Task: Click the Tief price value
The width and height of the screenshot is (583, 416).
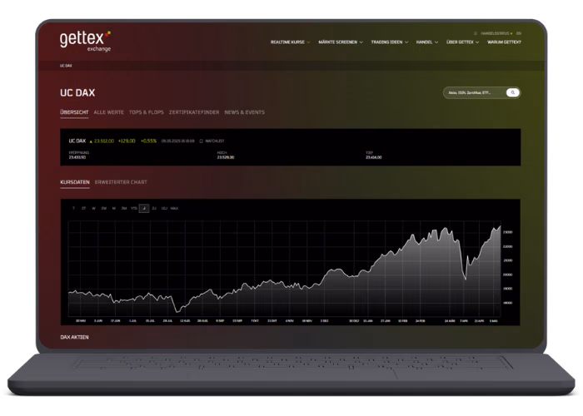Action: [x=374, y=157]
